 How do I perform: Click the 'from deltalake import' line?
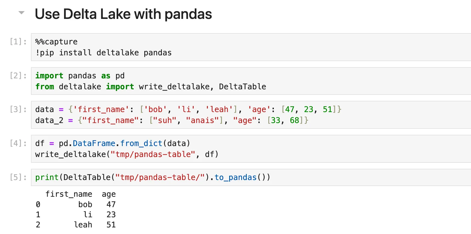coord(151,87)
